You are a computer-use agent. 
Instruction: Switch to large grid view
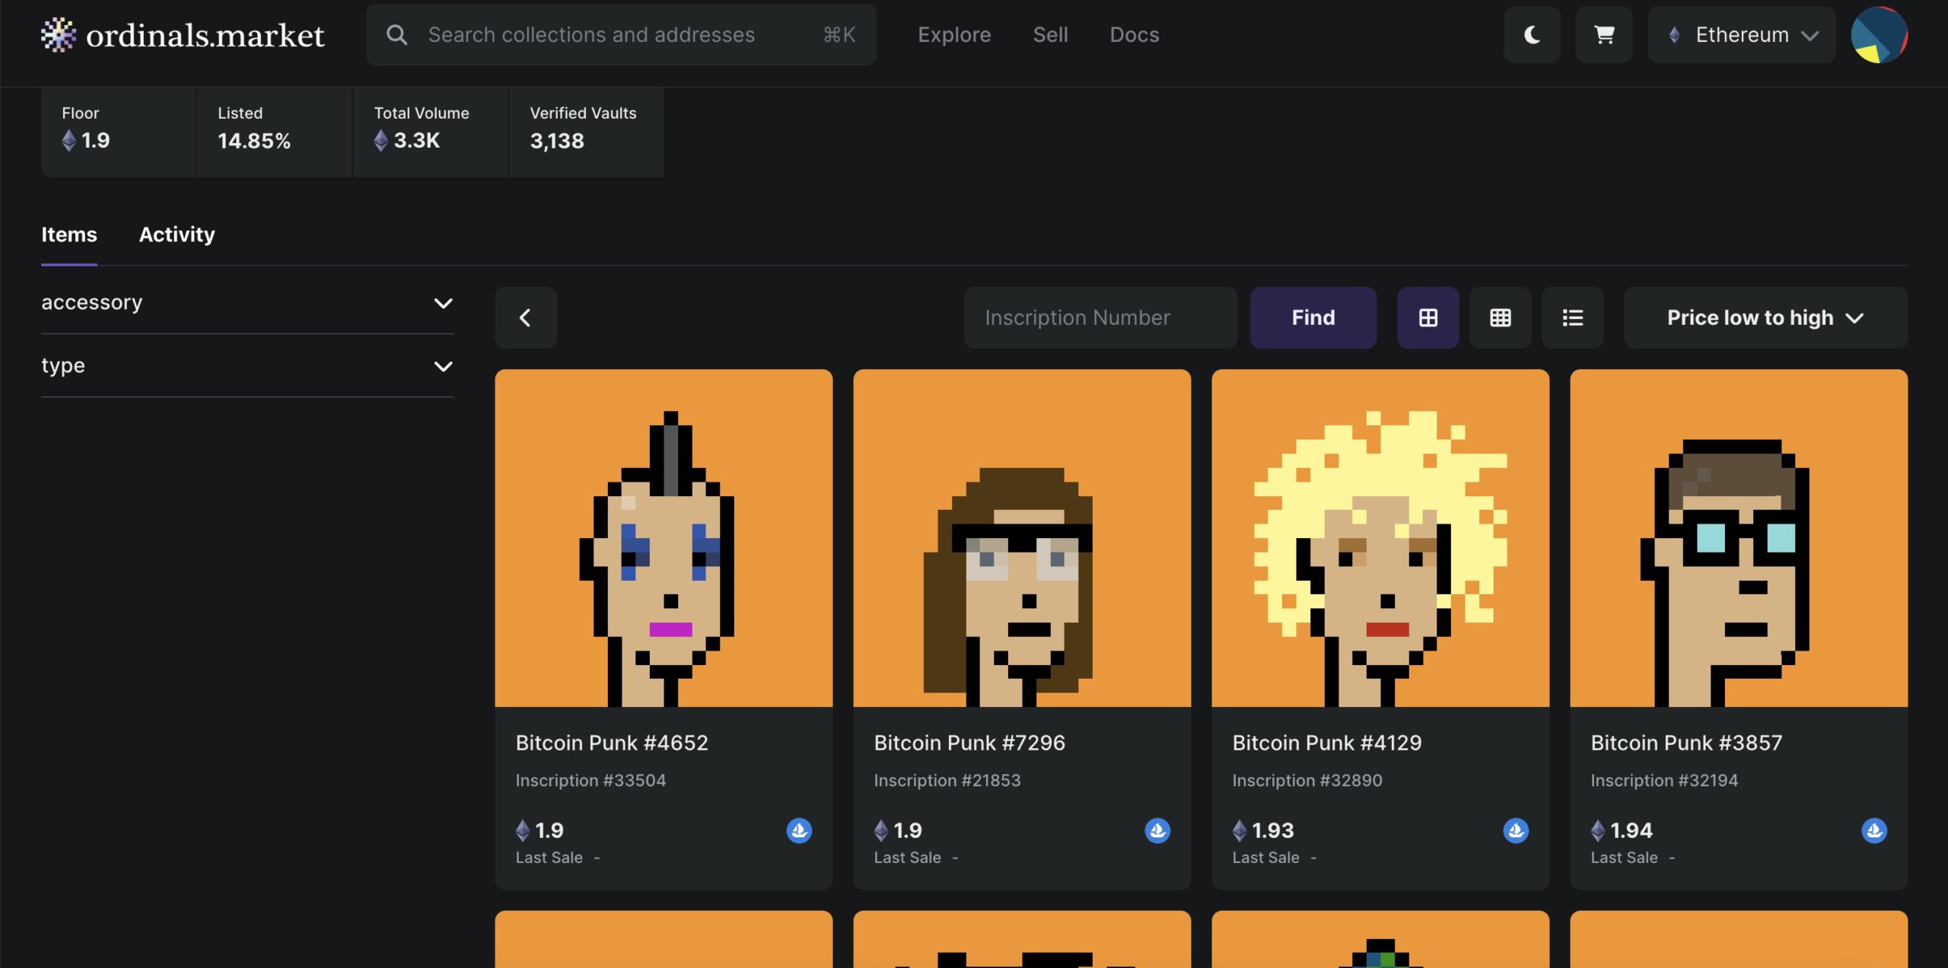click(x=1428, y=317)
